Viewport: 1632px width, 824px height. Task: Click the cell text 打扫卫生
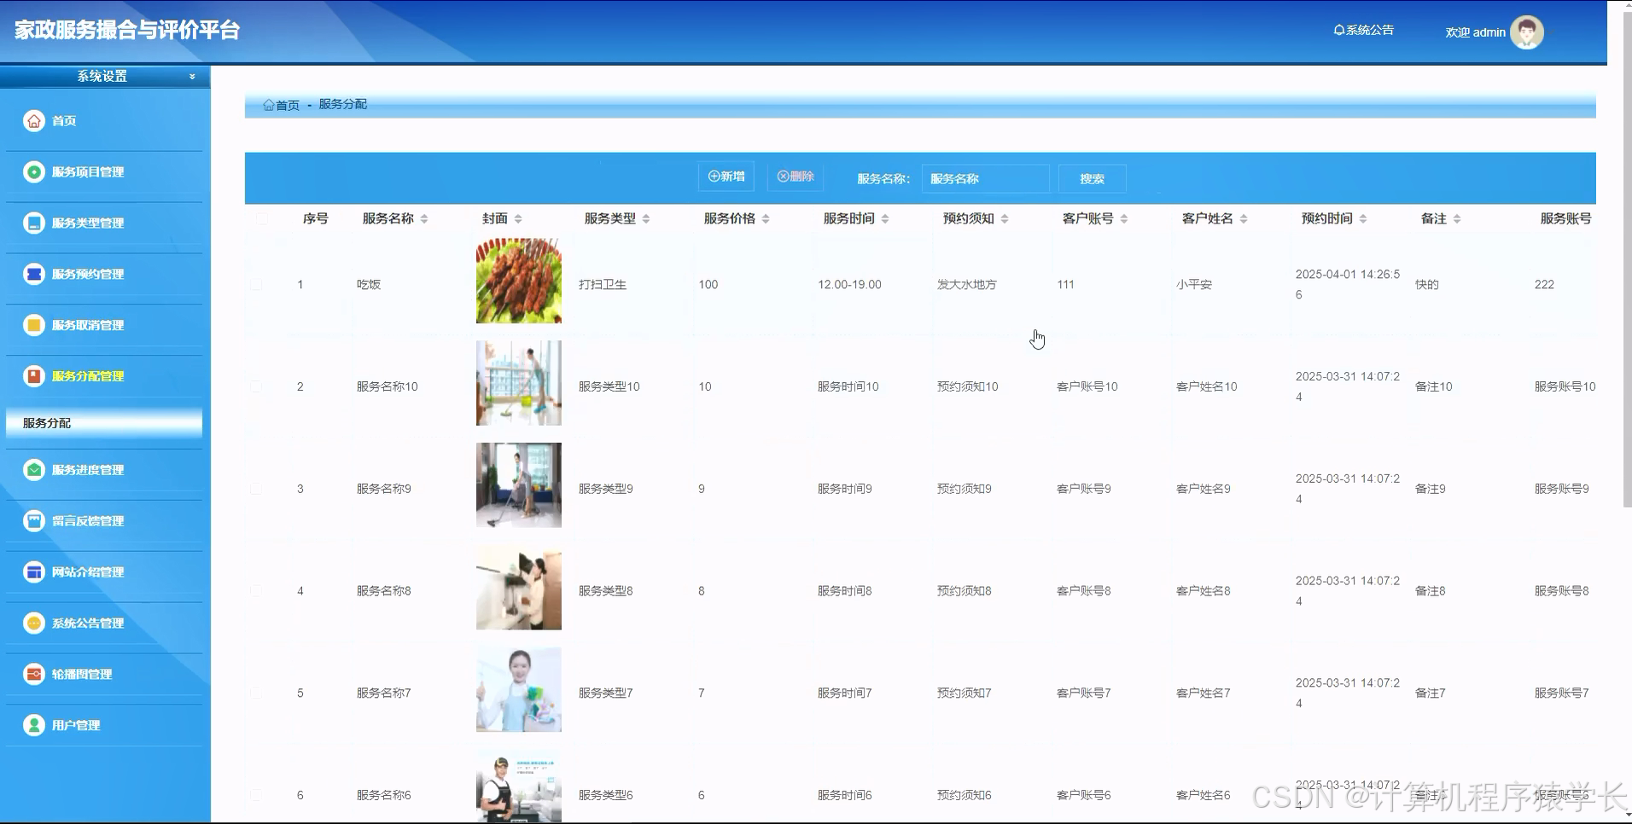(x=603, y=285)
